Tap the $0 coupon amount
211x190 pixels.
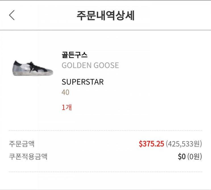pos(181,157)
